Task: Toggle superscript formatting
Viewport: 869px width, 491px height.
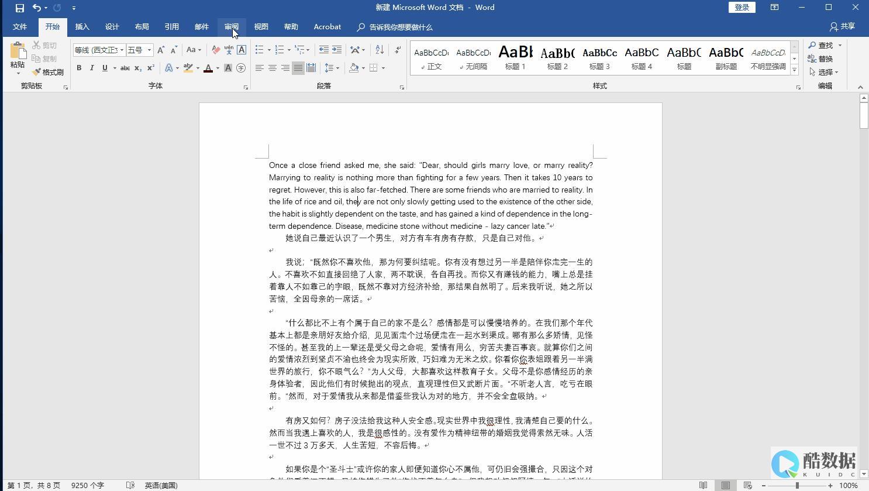Action: [x=150, y=68]
